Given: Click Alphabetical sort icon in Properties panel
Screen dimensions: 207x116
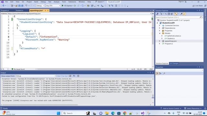Looking at the screenshot, I should click(x=160, y=73).
